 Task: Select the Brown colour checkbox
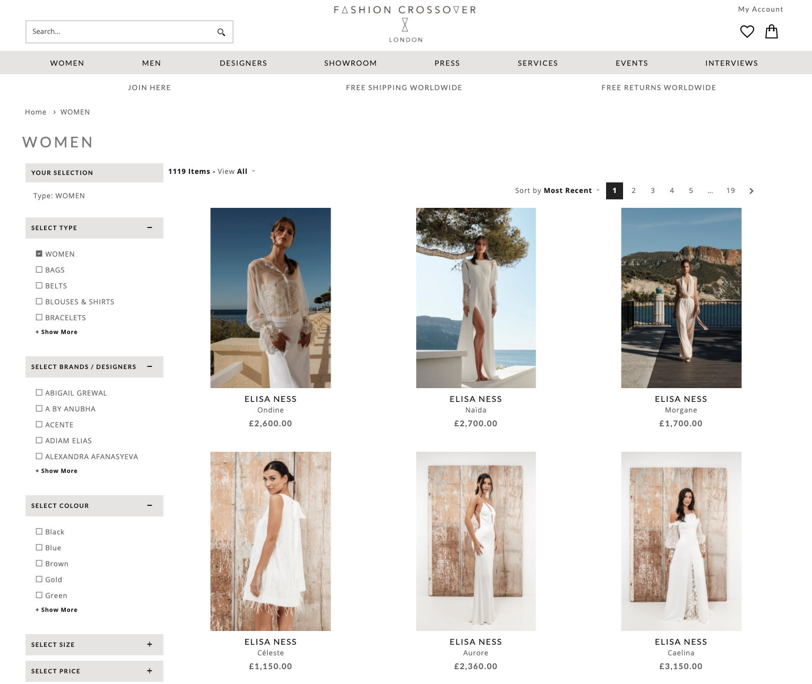39,564
